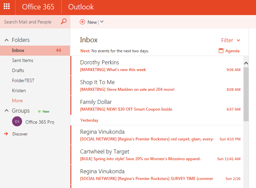The width and height of the screenshot is (256, 188).
Task: Open the Filter dropdown menu
Action: point(231,40)
